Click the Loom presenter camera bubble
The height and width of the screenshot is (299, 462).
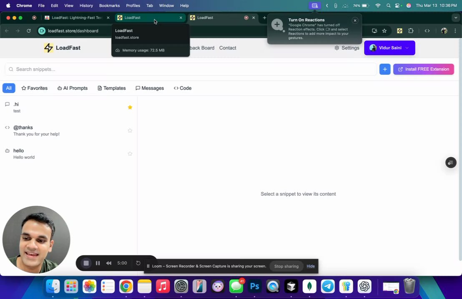click(x=36, y=240)
